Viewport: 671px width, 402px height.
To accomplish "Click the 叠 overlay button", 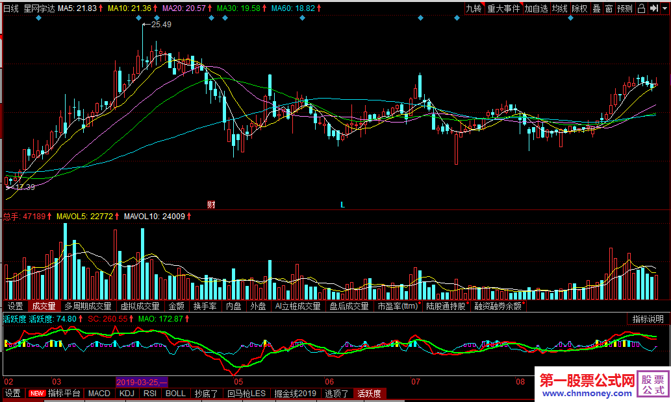I will click(596, 8).
